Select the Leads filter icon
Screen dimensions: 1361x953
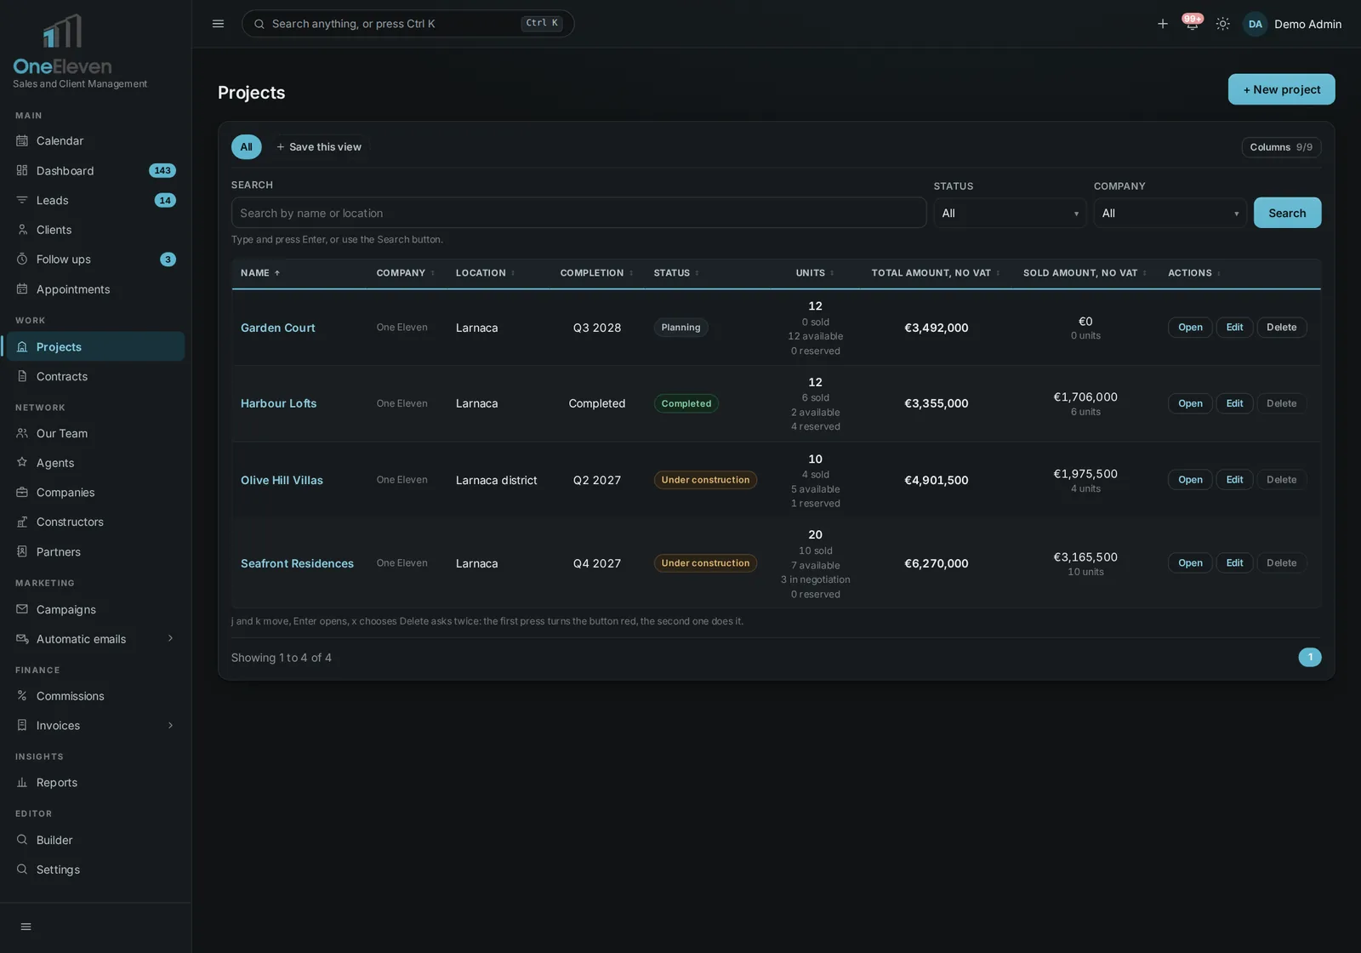tap(22, 200)
